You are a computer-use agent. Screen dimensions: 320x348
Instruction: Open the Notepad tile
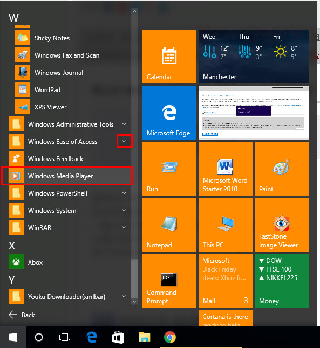(169, 225)
